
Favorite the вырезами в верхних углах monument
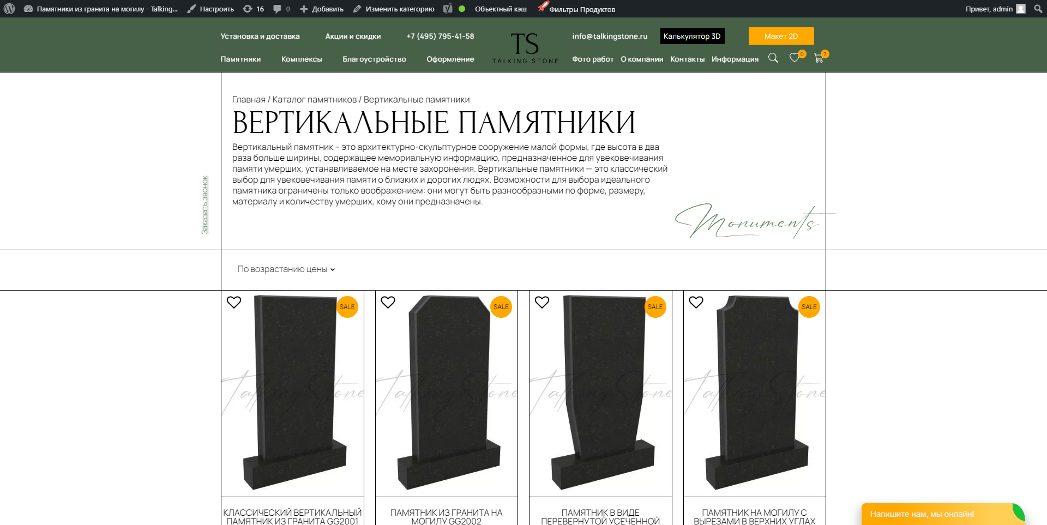696,302
